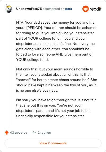Click the paragraph beginning "I'm sorry you"
106x152 pixels.
(56, 108)
